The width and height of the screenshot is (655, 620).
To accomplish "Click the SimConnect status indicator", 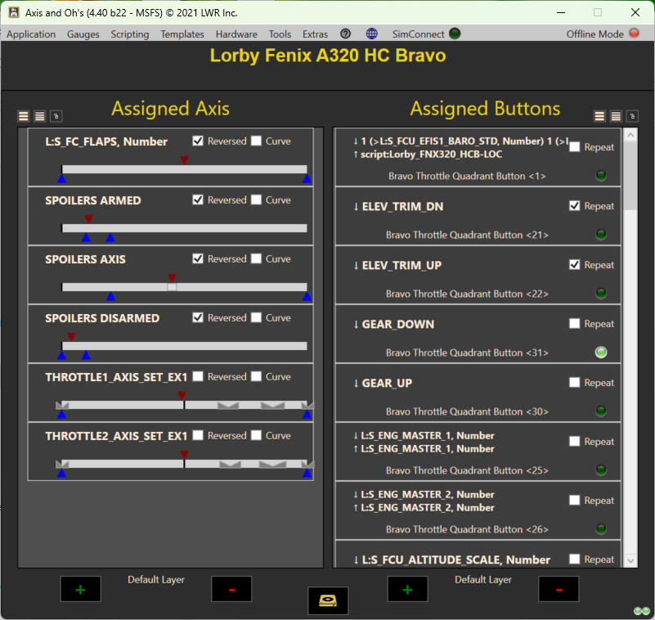I will [x=456, y=34].
